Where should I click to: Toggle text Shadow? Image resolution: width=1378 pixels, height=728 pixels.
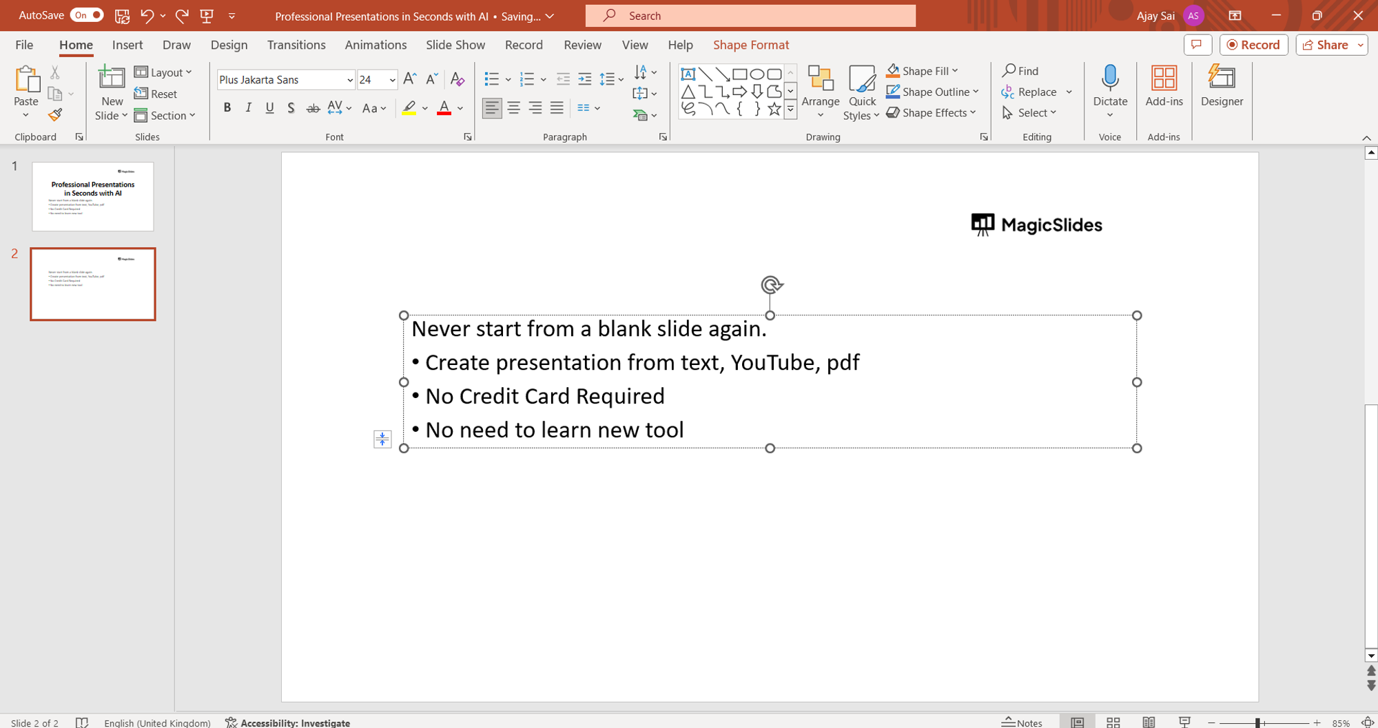pos(291,107)
